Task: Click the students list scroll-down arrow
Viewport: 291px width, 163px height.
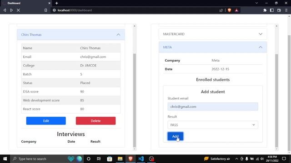Action: (135, 149)
